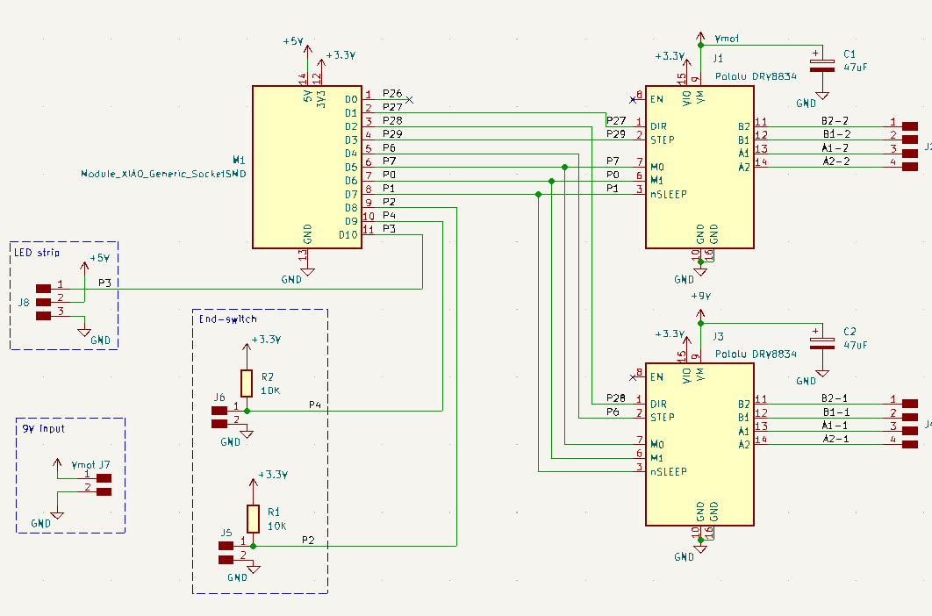
Task: Select the GND symbol under capacitor C1
Action: [x=822, y=95]
